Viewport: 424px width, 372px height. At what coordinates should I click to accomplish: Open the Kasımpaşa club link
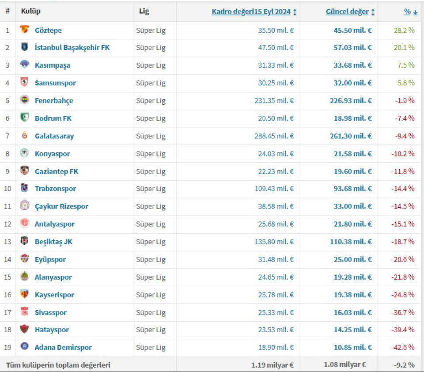53,65
